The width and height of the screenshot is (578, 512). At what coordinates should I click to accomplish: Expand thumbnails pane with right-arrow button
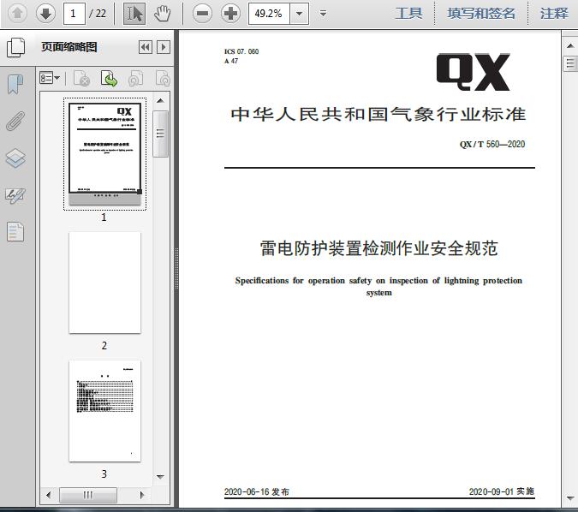[164, 47]
